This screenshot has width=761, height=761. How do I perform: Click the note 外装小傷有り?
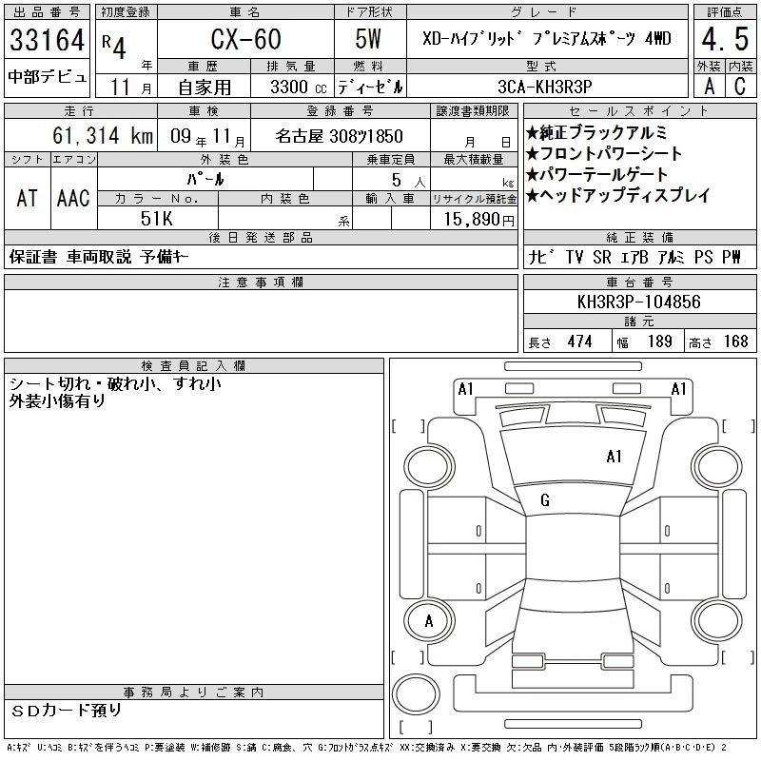[57, 400]
